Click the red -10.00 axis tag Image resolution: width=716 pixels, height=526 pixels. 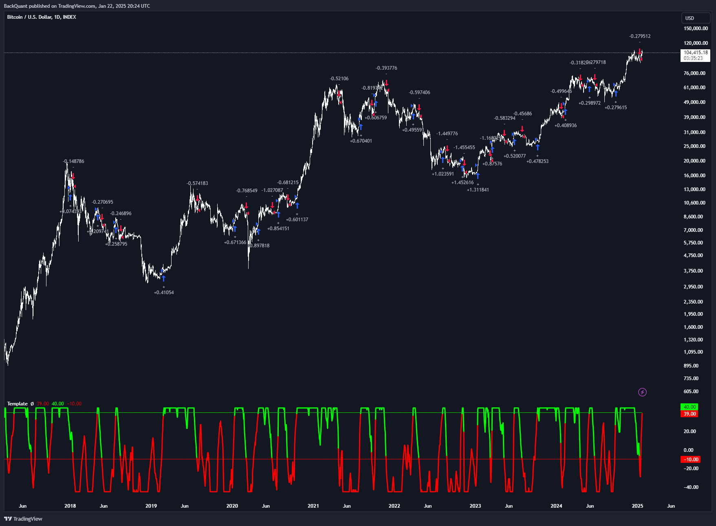point(690,460)
